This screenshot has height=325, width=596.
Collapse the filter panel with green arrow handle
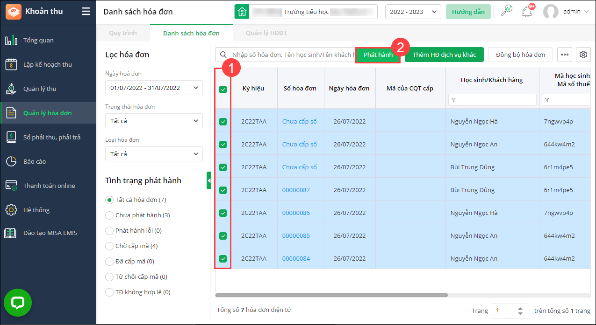pyautogui.click(x=209, y=180)
